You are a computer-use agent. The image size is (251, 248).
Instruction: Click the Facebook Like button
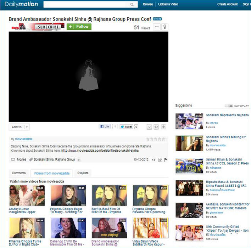pos(105,126)
